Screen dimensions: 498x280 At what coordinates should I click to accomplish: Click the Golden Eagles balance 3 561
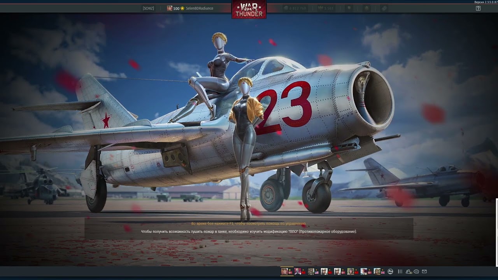pos(326,8)
